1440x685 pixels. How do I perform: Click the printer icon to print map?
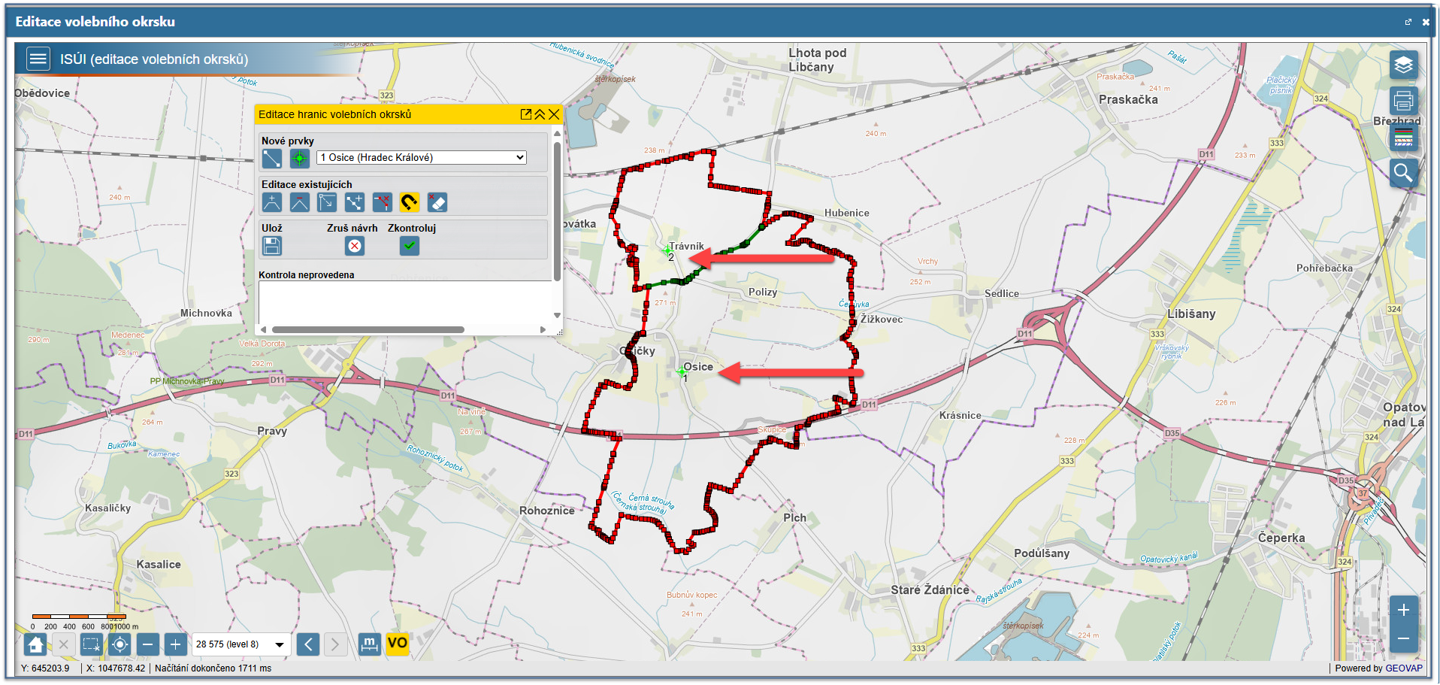click(x=1403, y=101)
